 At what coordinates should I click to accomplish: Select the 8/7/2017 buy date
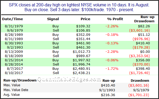tap(15, 68)
